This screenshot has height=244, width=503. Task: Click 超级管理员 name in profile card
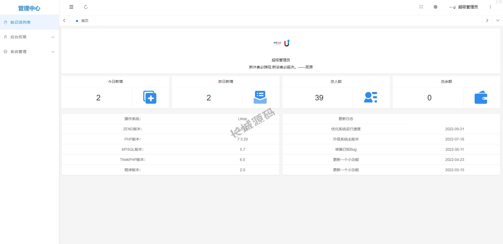[x=281, y=60]
